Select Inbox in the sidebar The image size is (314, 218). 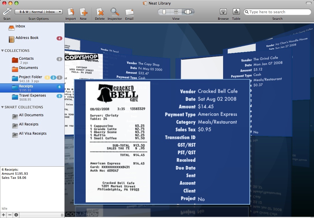tap(32, 27)
